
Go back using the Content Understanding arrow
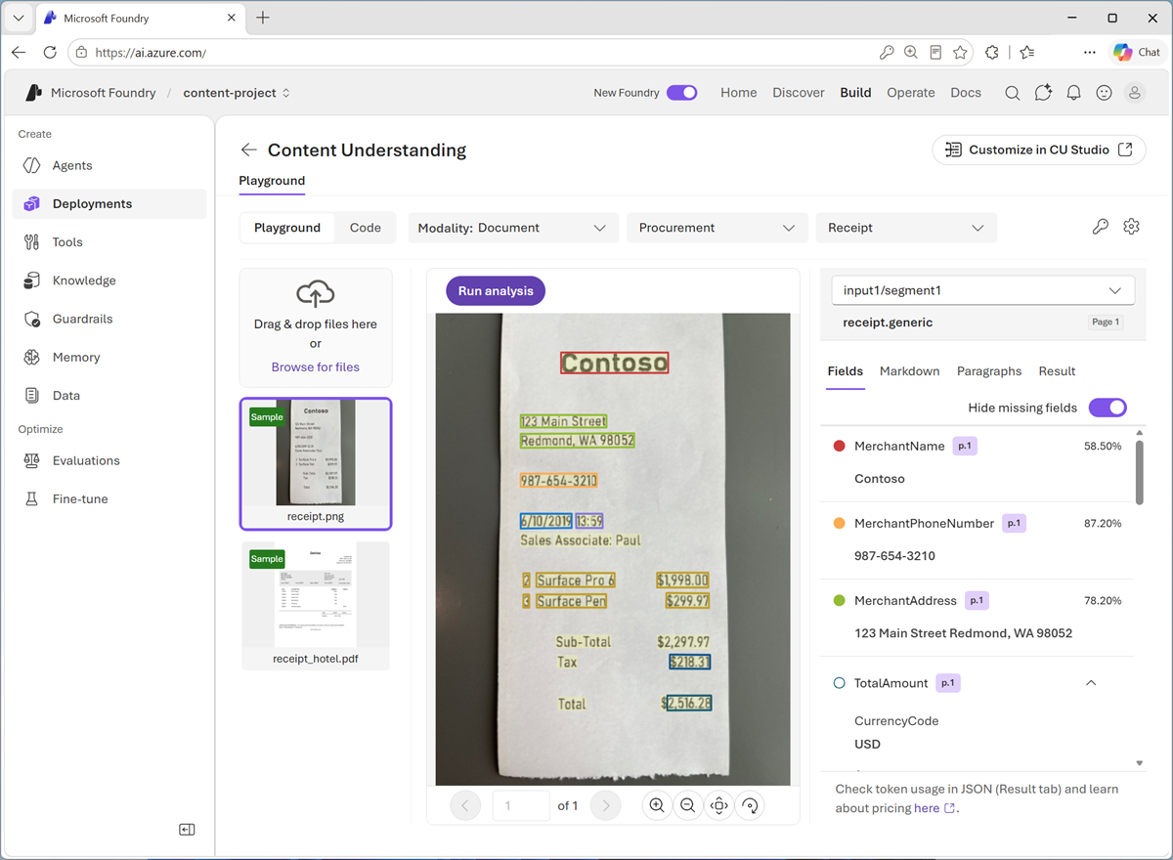(249, 150)
